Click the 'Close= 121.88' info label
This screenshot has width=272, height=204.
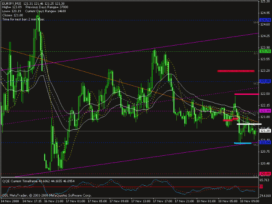coord(13,15)
